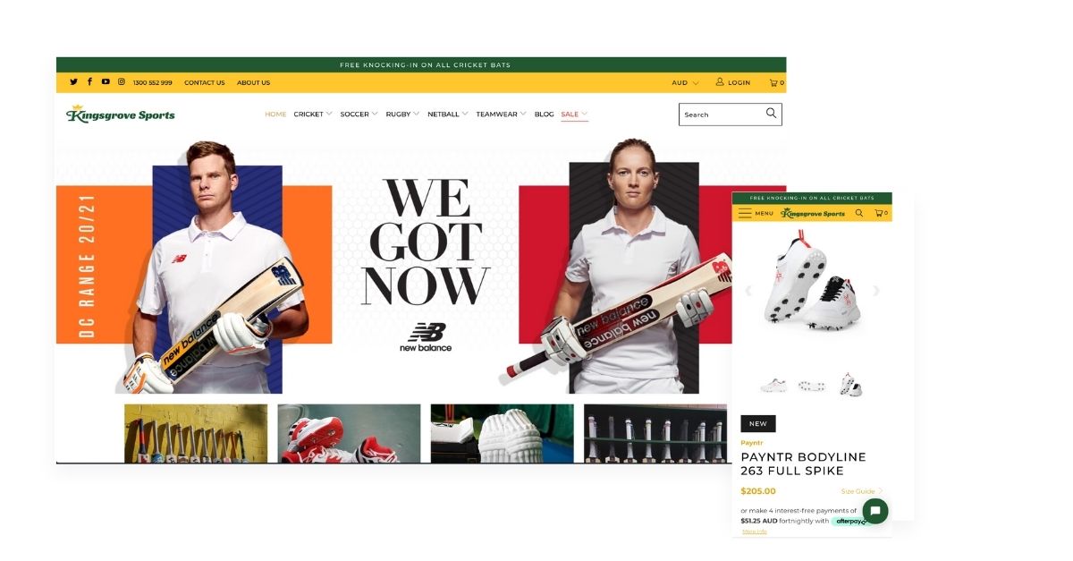The width and height of the screenshot is (1073, 561).
Task: Open the CONTACT US link
Action: coord(205,82)
